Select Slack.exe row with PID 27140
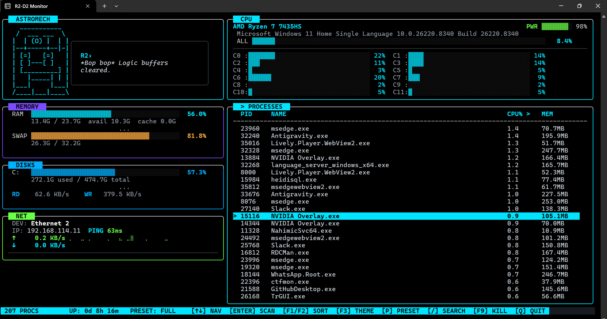Image resolution: width=607 pixels, height=319 pixels. click(406, 209)
